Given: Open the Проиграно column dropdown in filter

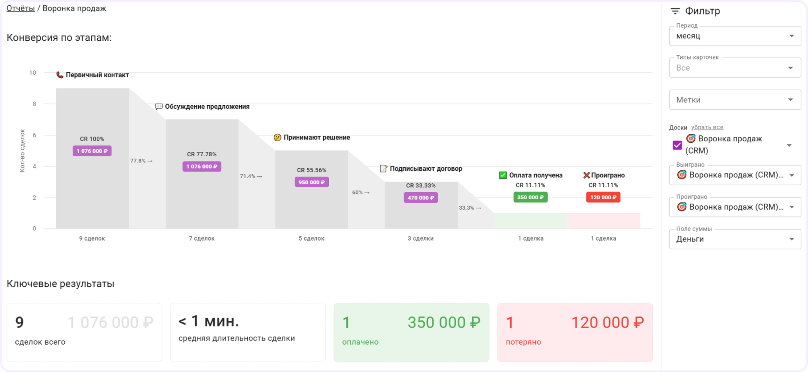Looking at the screenshot, I should click(x=735, y=207).
